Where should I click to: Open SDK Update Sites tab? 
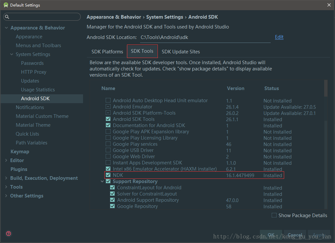click(181, 52)
